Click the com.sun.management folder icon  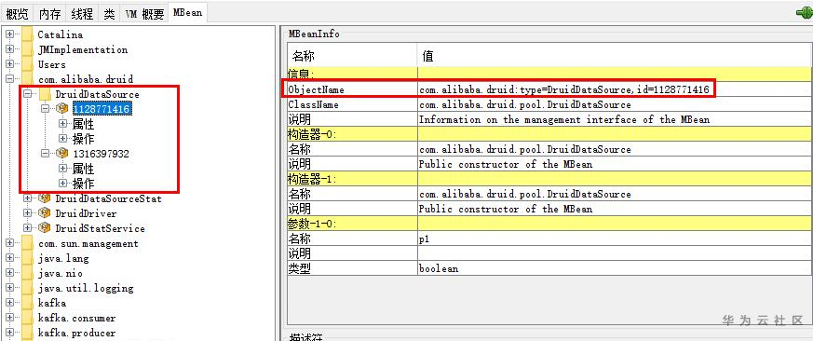[x=28, y=243]
